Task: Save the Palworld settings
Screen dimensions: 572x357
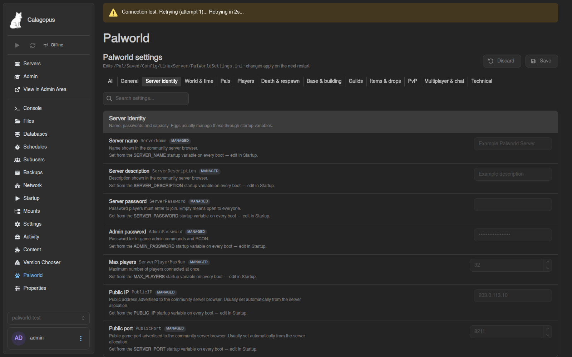Action: [x=541, y=61]
